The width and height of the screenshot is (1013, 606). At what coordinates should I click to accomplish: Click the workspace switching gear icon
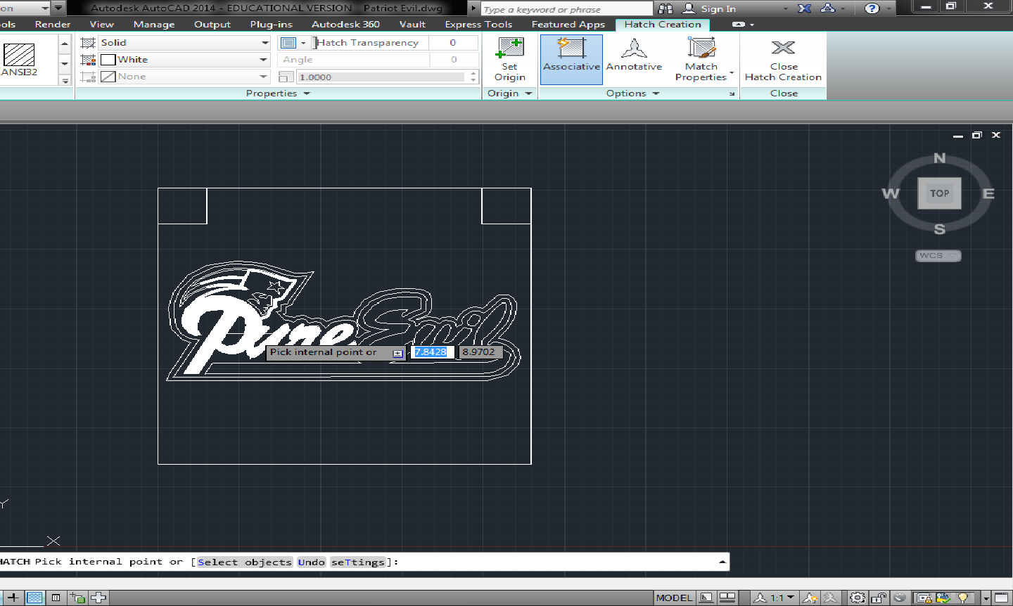click(x=858, y=598)
